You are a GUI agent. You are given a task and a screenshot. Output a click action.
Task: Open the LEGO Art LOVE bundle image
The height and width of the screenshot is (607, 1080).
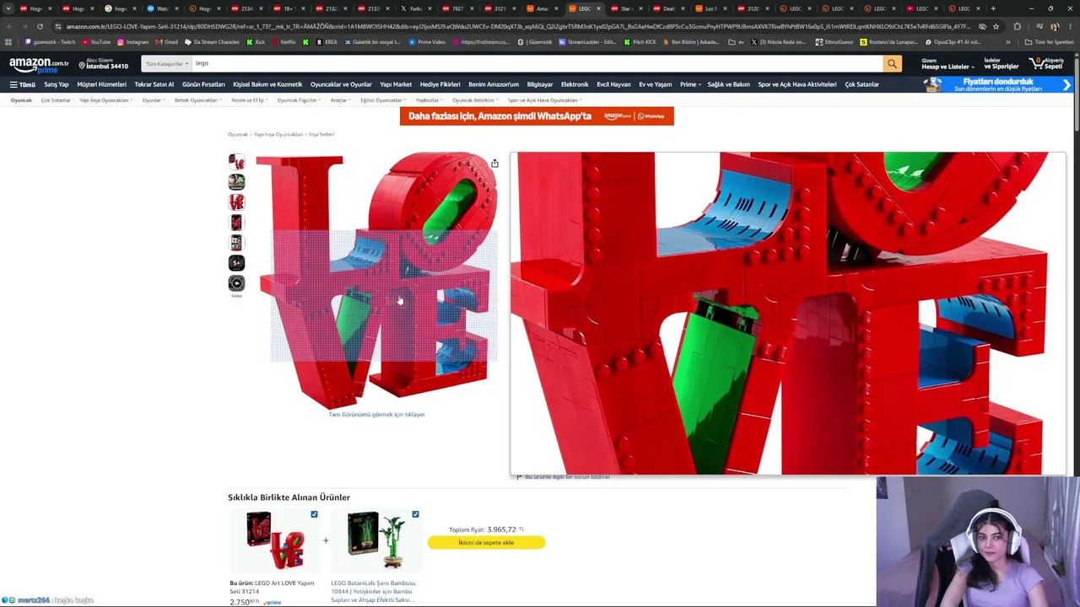tap(275, 540)
